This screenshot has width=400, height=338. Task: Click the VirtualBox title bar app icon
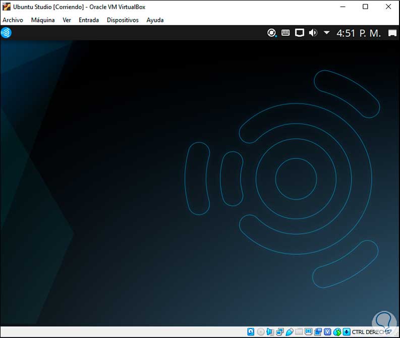point(7,7)
